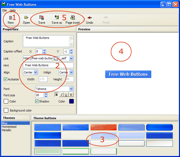Click the Font size value field
The width and height of the screenshot is (180, 157).
tap(39, 95)
